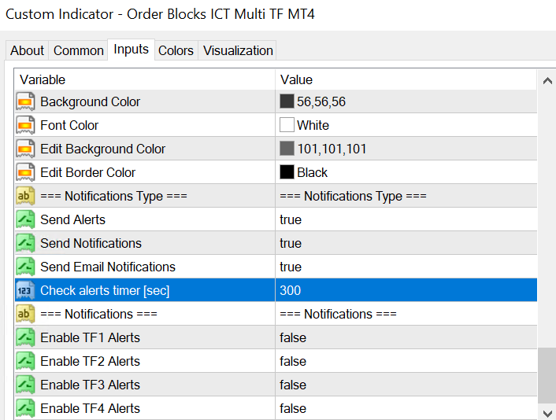The image size is (556, 420).
Task: Click the Check alerts timer integer icon
Action: click(25, 290)
